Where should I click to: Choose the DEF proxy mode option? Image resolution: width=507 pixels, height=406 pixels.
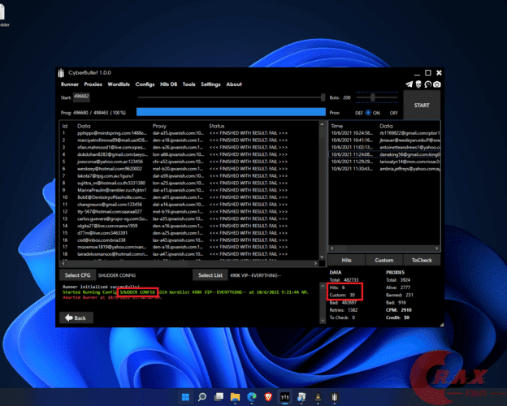pos(359,113)
